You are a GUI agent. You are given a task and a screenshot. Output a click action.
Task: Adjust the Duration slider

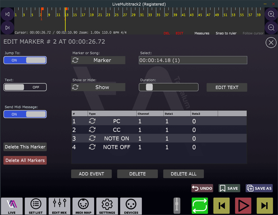click(x=168, y=87)
